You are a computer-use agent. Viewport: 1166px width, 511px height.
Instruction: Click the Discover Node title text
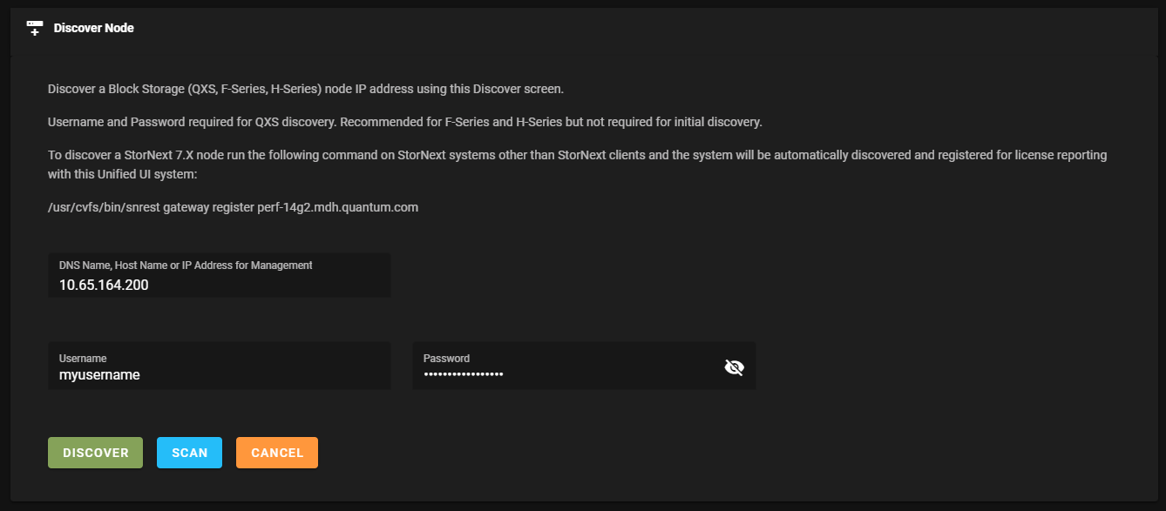(94, 28)
